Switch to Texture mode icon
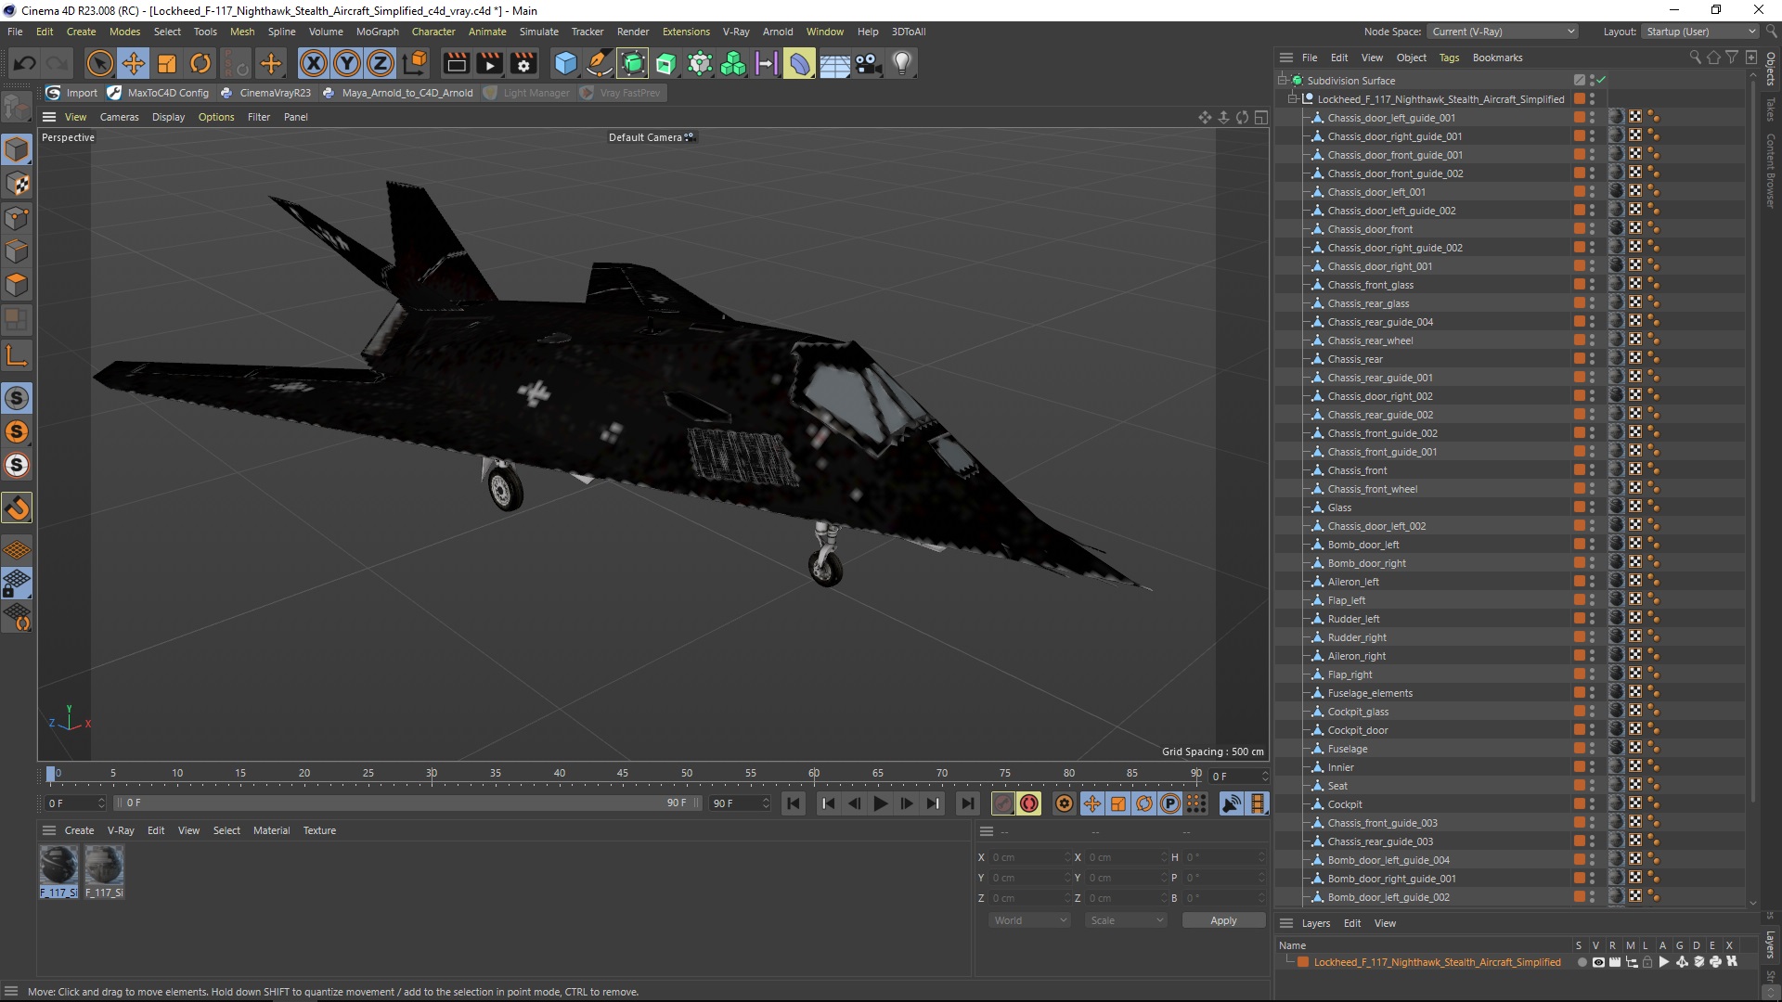The height and width of the screenshot is (1002, 1782). coord(17,184)
